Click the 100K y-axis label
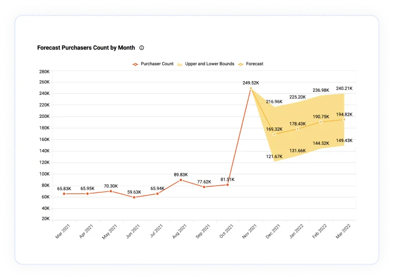 (44, 174)
